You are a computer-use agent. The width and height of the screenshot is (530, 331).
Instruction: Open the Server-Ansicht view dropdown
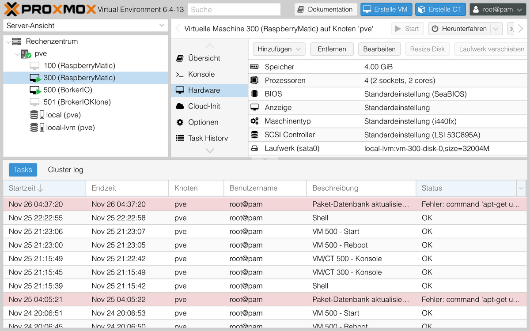pos(162,26)
